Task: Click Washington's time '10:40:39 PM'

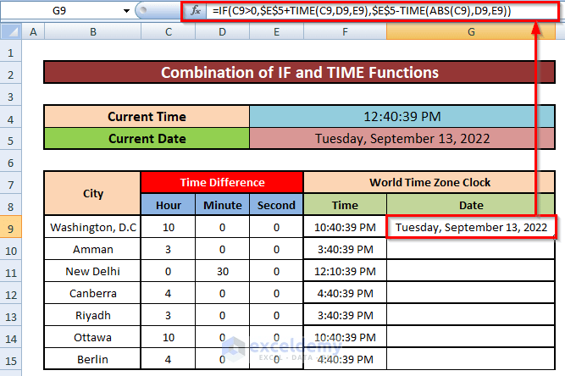Action: tap(345, 227)
